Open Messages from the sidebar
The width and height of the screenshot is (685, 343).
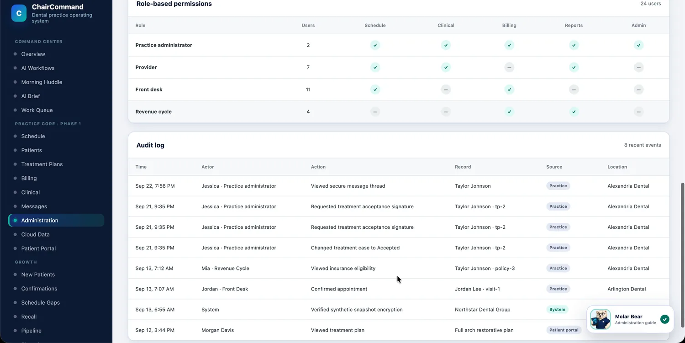(56, 206)
